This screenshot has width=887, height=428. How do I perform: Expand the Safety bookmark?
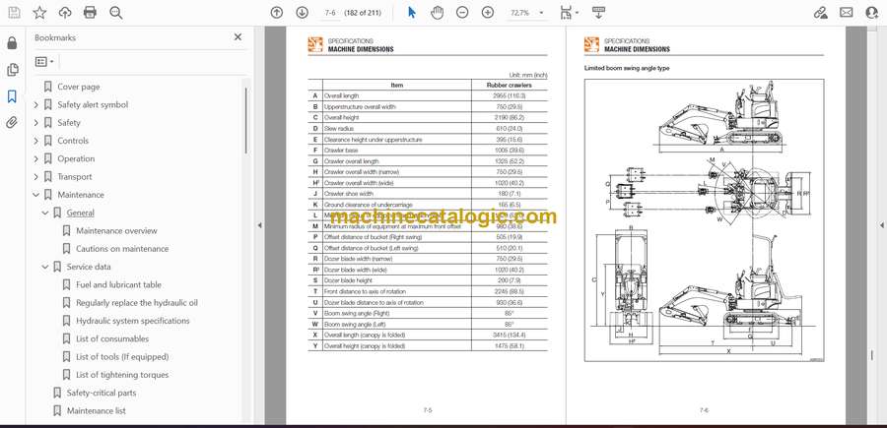coord(36,123)
